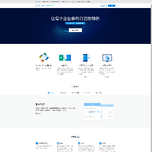Click the monitor with shield illustration
Image resolution: width=152 pixels, height=152 pixels.
[x=107, y=58]
